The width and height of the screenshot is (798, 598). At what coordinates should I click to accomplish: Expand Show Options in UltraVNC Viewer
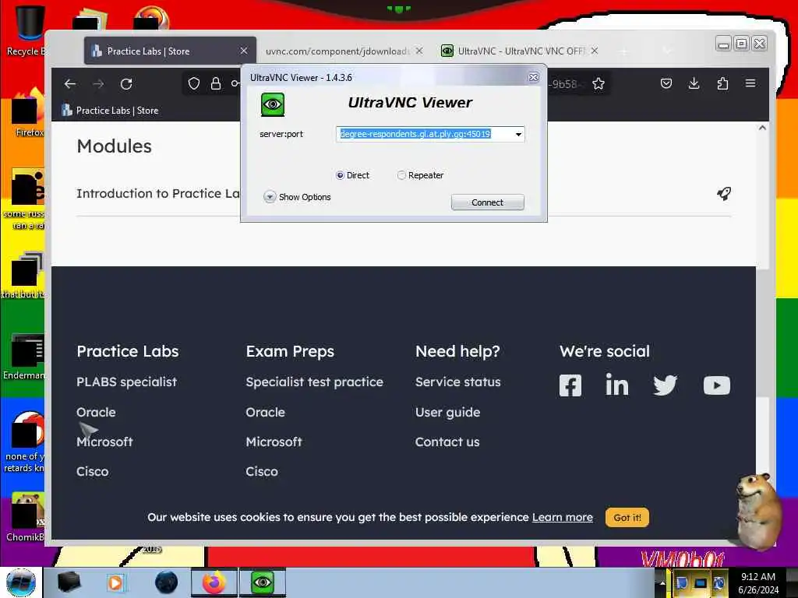297,197
